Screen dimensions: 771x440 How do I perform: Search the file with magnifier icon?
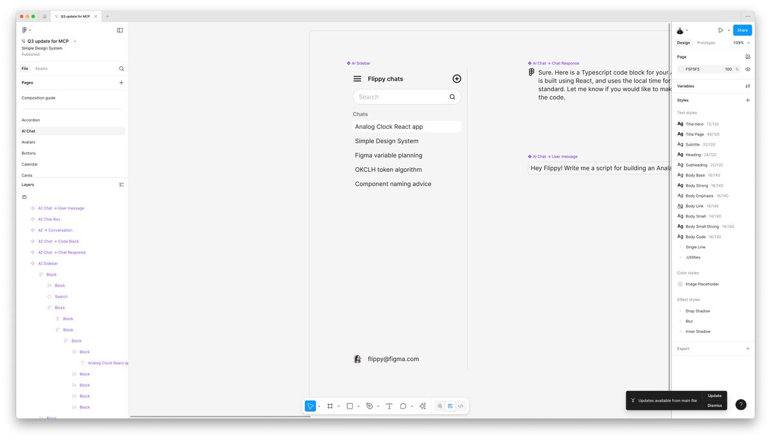point(121,69)
